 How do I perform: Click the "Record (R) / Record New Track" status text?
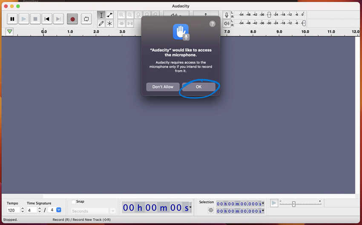(81, 219)
